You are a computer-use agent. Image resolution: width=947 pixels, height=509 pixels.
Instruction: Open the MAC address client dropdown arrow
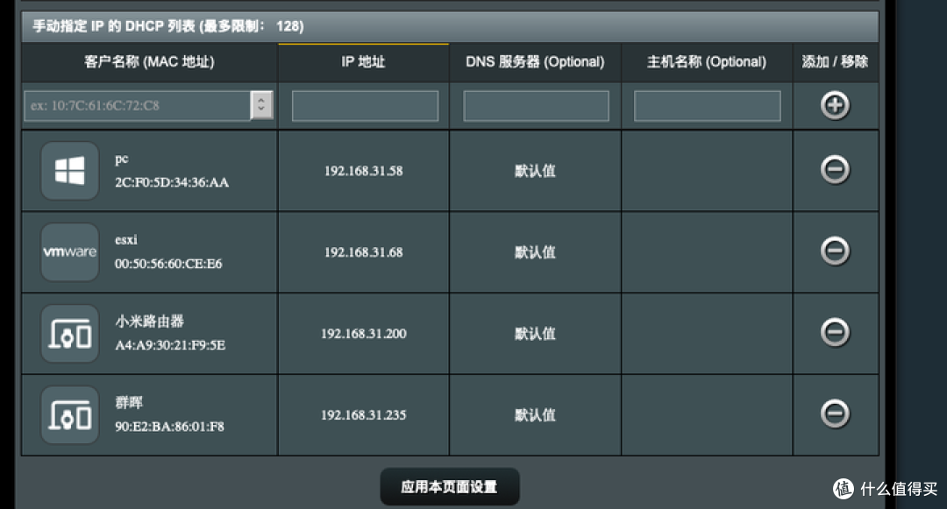tap(261, 105)
